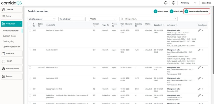Open the help question mark icon
The height and width of the screenshot is (104, 214).
click(x=173, y=3)
